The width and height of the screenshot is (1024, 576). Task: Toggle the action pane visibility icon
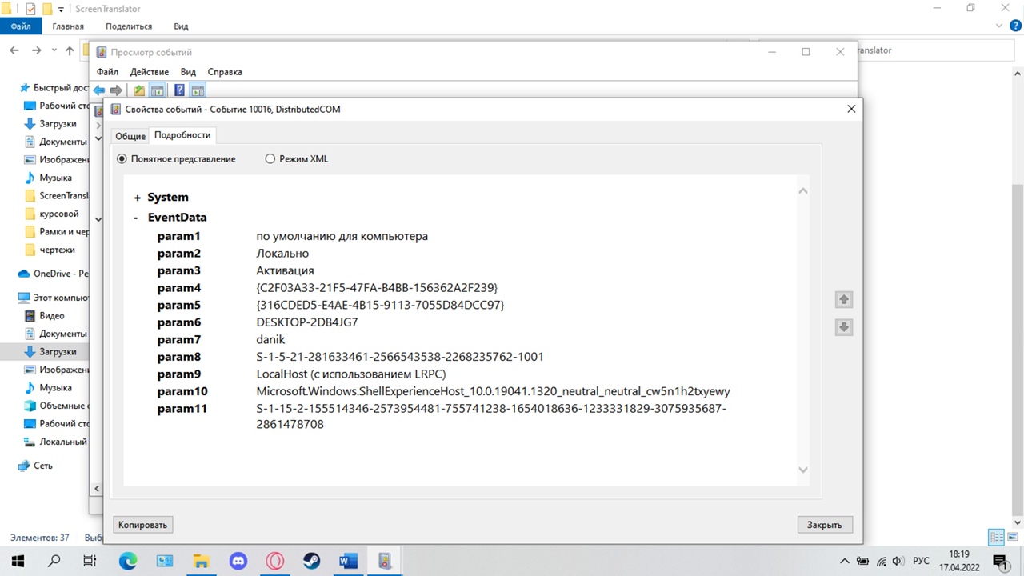[197, 90]
